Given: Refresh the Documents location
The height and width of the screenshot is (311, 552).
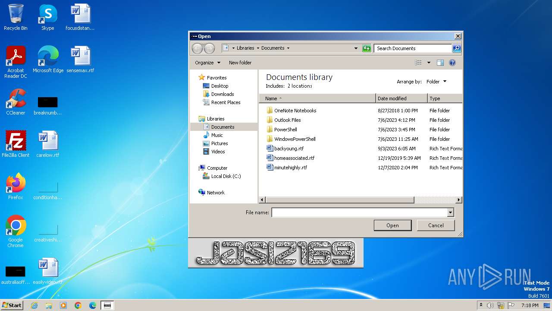Looking at the screenshot, I should (x=367, y=48).
